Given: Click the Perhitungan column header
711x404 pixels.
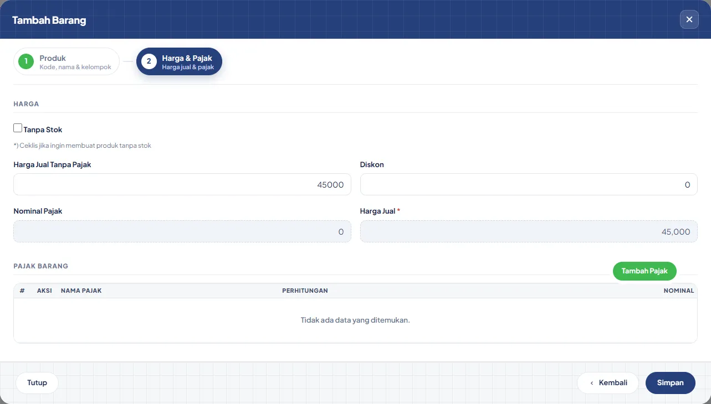Looking at the screenshot, I should tap(305, 291).
